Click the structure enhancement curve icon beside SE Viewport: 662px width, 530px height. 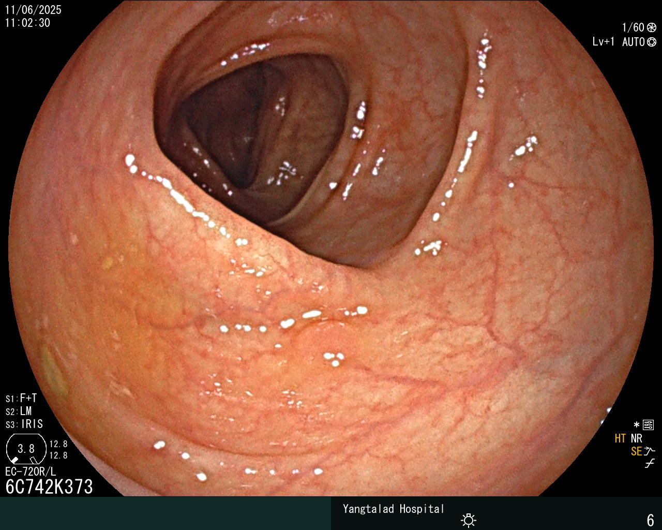(x=650, y=451)
